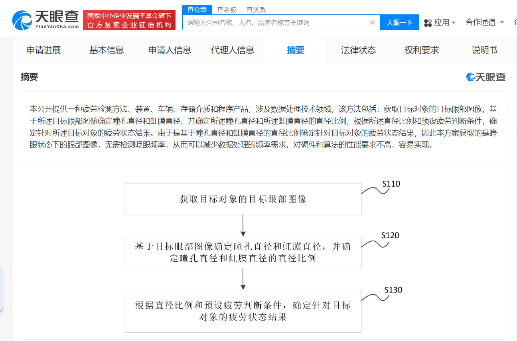View the 权利要求 tab

[421, 50]
